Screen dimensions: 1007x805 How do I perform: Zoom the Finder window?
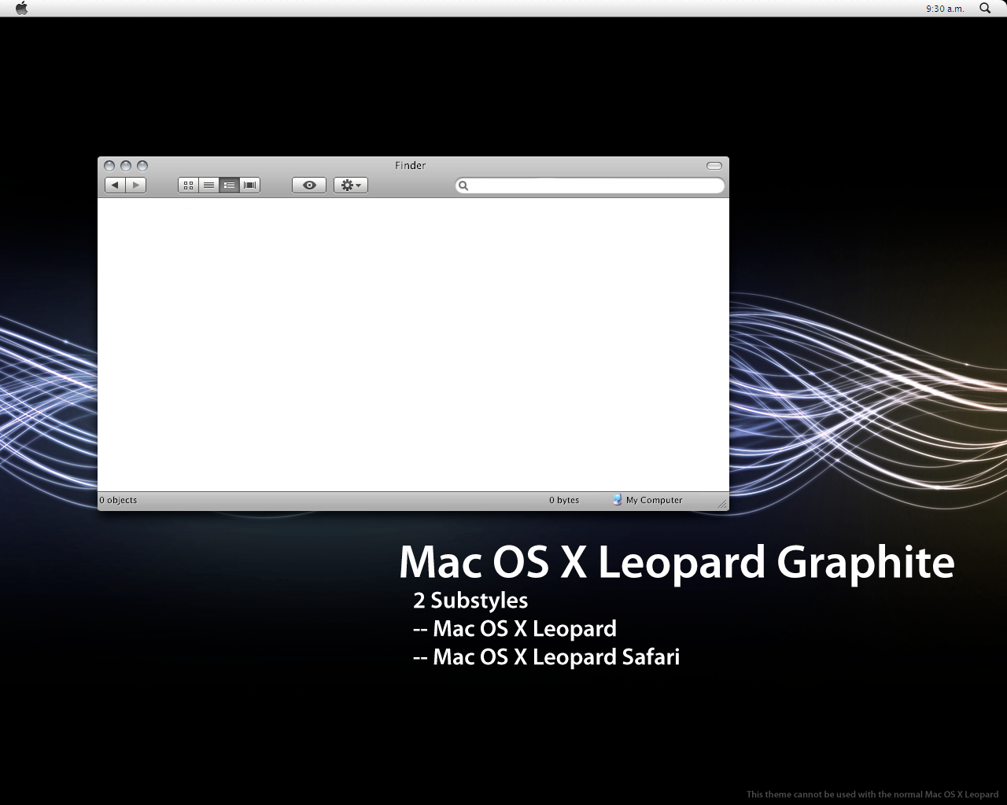[x=142, y=166]
